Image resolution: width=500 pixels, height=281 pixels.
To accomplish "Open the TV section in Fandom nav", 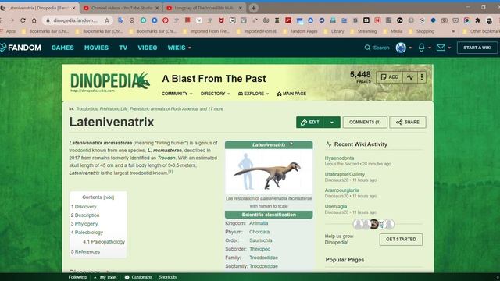I will (x=123, y=48).
